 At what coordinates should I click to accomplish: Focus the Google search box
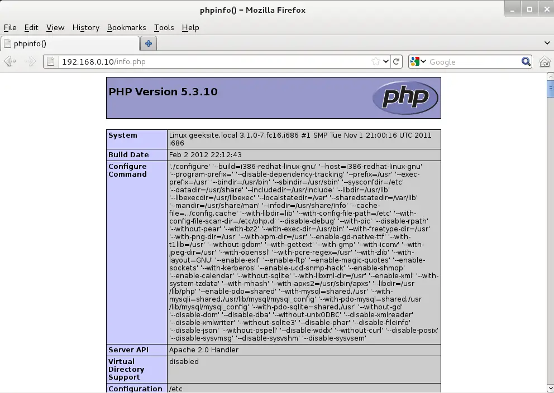pos(474,62)
